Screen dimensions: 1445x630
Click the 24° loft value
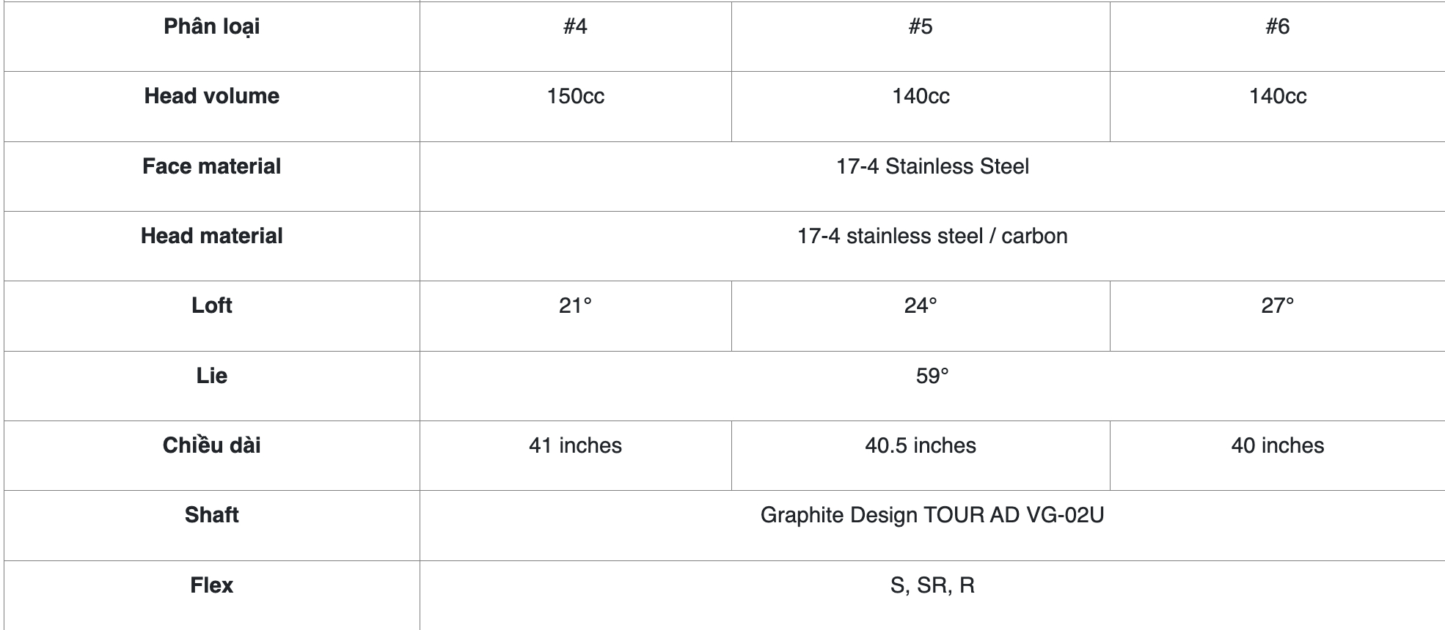[x=921, y=316]
